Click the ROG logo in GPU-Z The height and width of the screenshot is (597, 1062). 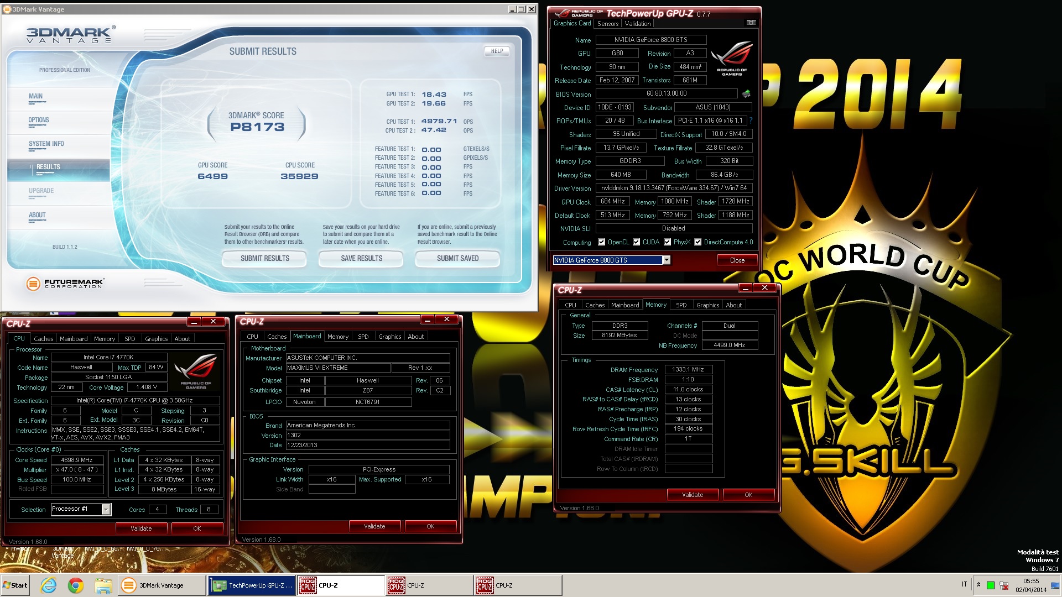click(732, 59)
